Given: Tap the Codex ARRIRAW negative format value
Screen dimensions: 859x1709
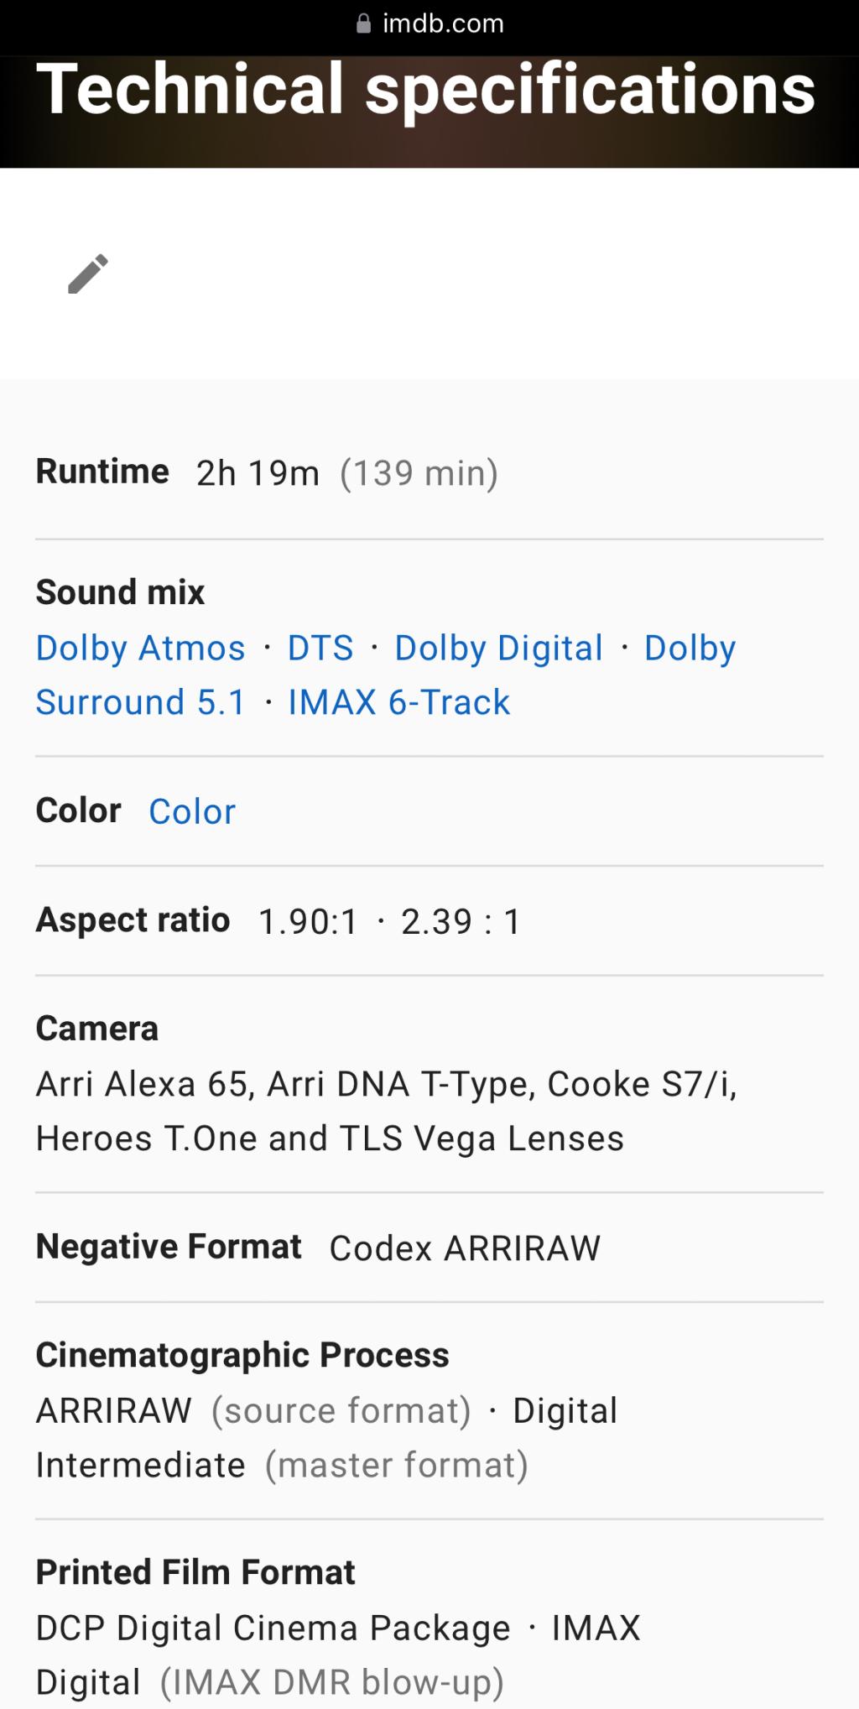Looking at the screenshot, I should tap(465, 1248).
